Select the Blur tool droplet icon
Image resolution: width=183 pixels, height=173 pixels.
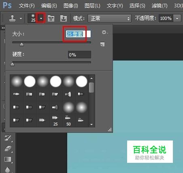coord(7,169)
